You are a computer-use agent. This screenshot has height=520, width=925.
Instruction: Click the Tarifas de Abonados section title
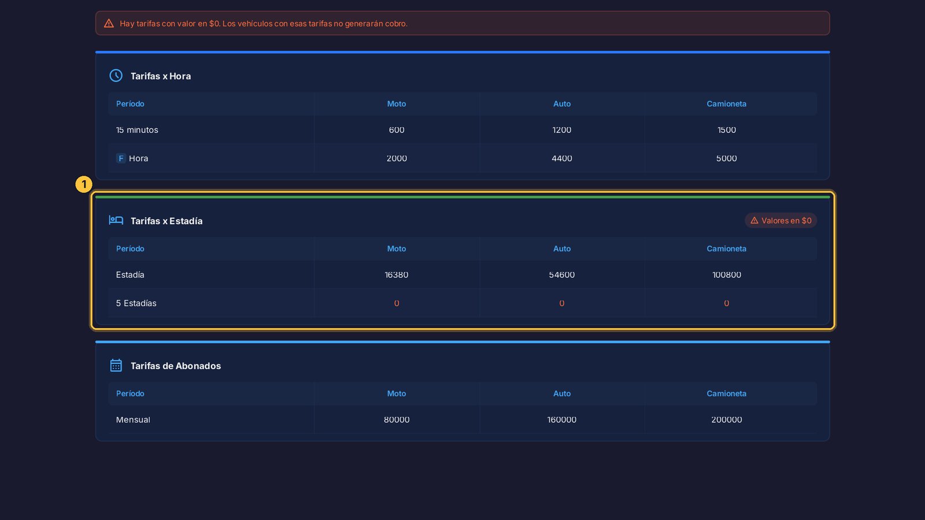point(176,366)
